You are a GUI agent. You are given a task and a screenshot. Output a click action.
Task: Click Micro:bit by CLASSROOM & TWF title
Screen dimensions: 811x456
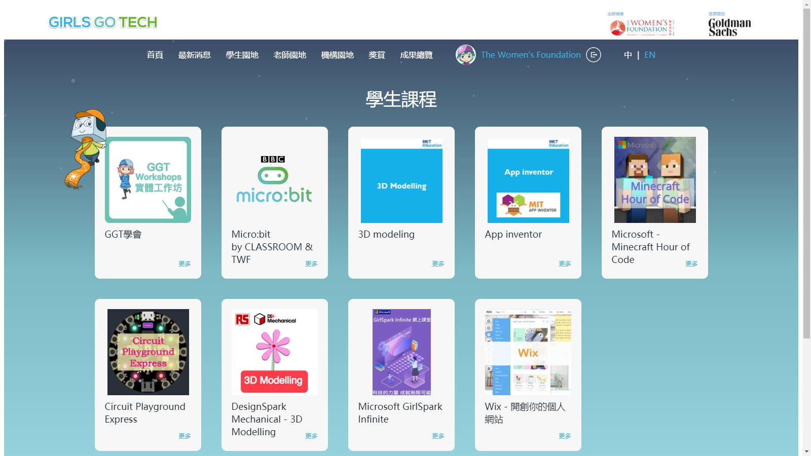[272, 247]
